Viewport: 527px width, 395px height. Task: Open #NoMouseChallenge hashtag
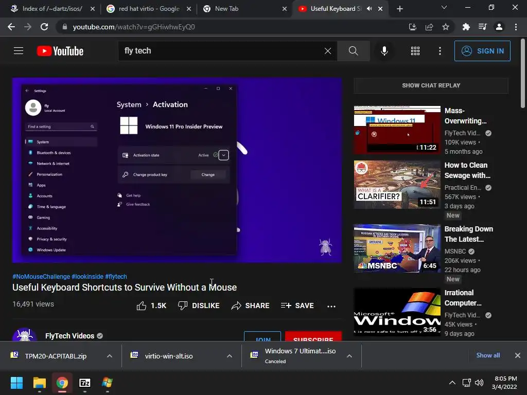click(x=41, y=276)
